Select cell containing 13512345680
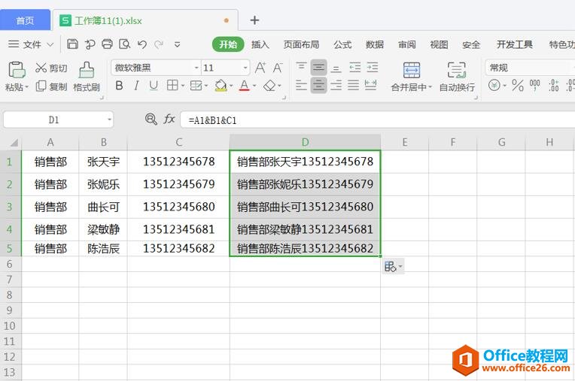The image size is (575, 381). pyautogui.click(x=178, y=207)
